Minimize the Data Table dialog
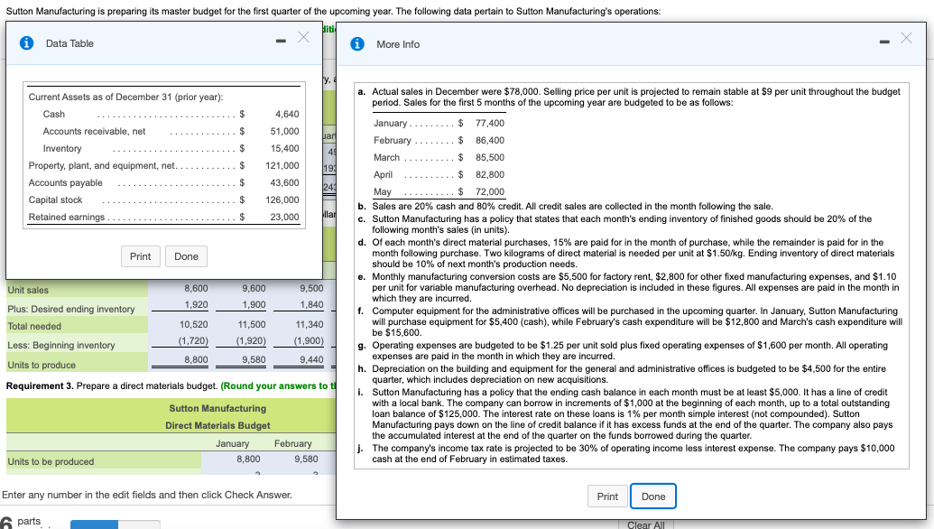The image size is (934, 529). click(x=281, y=41)
